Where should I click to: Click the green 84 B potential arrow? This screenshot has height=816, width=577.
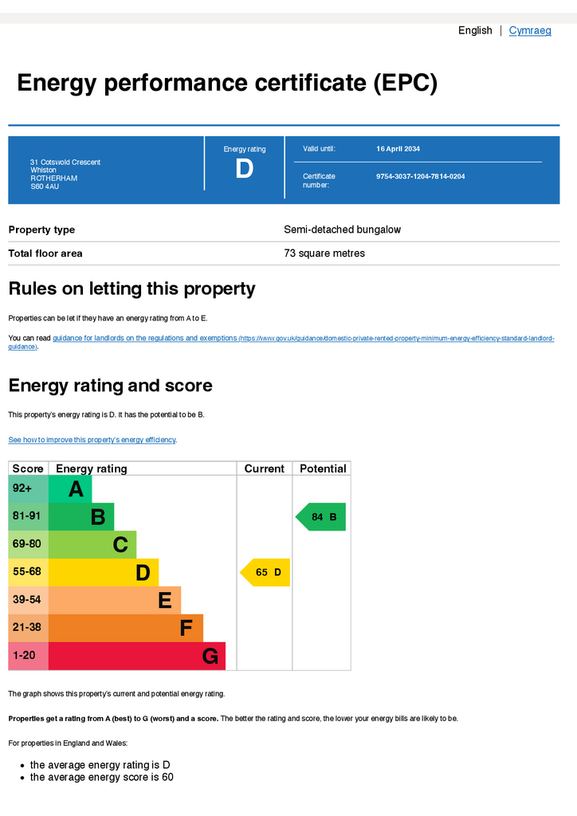321,516
